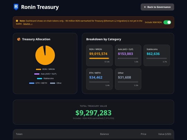Image resolution: width=187 pixels, height=140 pixels.
Task: Click the Treasury Allocation heading
Action: [x=36, y=39]
